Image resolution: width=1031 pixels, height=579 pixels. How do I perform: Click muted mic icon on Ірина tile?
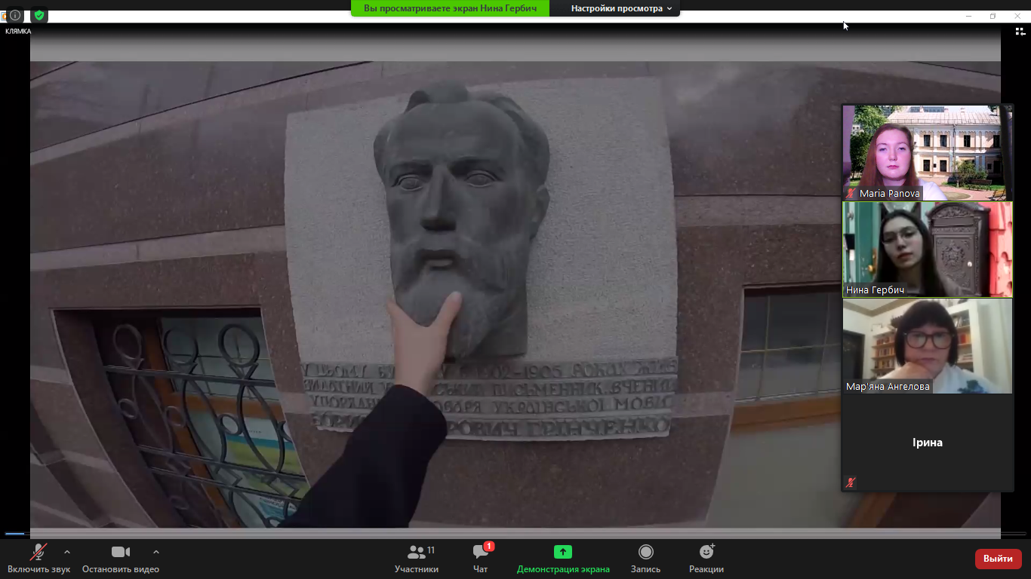(851, 482)
